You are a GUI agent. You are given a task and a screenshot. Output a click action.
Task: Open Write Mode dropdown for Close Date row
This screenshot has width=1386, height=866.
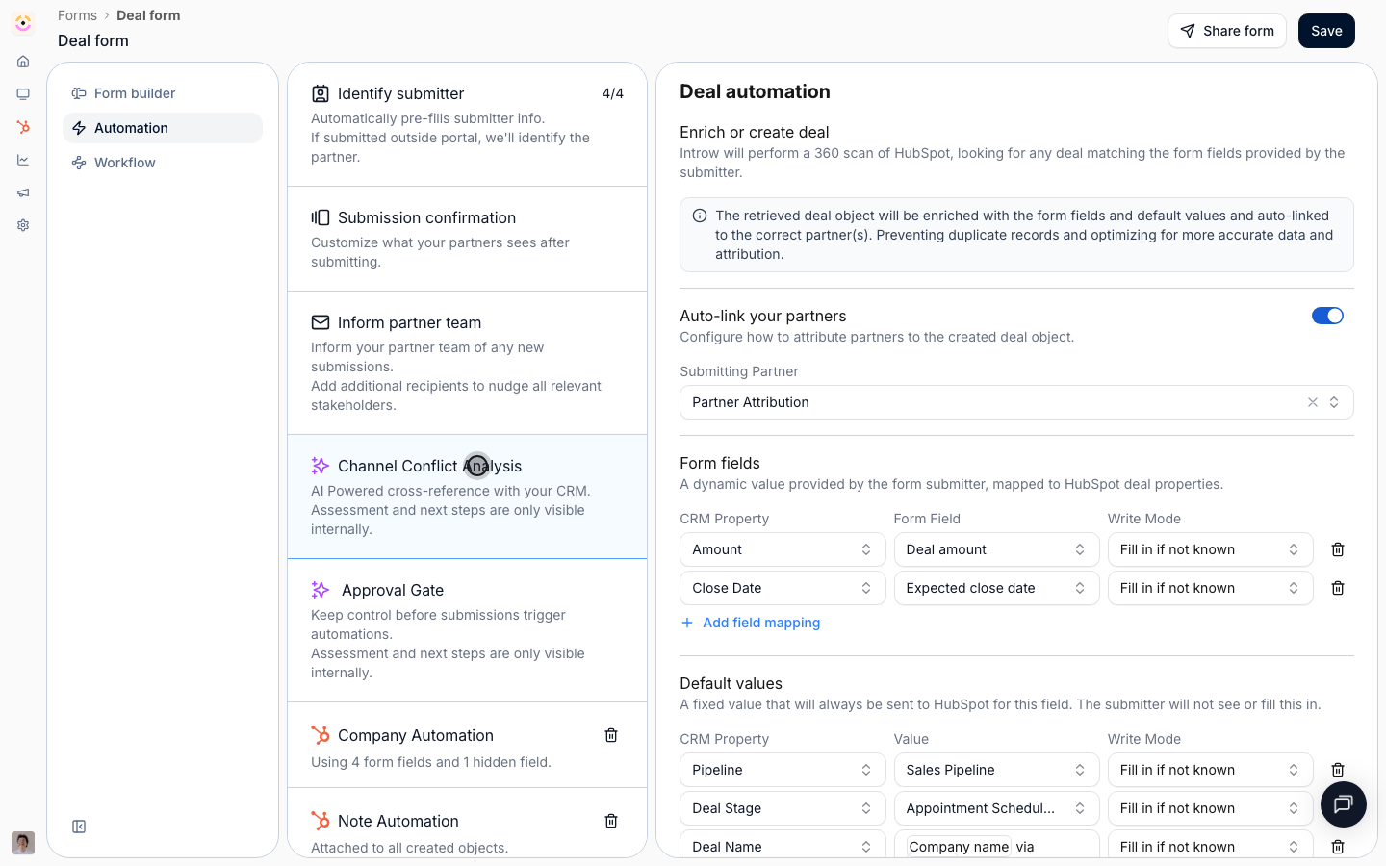(x=1210, y=588)
